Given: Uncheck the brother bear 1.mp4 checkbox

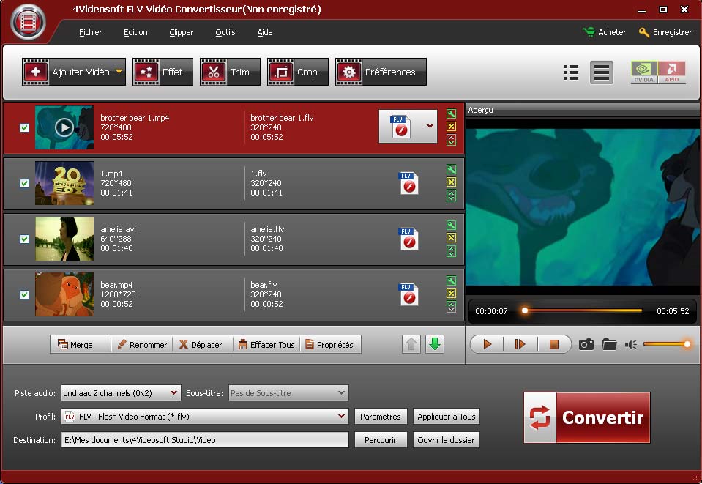Looking at the screenshot, I should pos(24,127).
